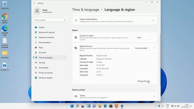Click the Regional format icon
194x109 pixels.
tap(76, 48)
